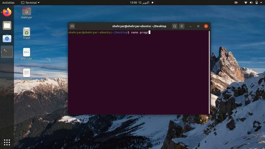Viewport: 265px width, 149px height.
Task: Open the shehryar home folder icon
Action: [26, 13]
